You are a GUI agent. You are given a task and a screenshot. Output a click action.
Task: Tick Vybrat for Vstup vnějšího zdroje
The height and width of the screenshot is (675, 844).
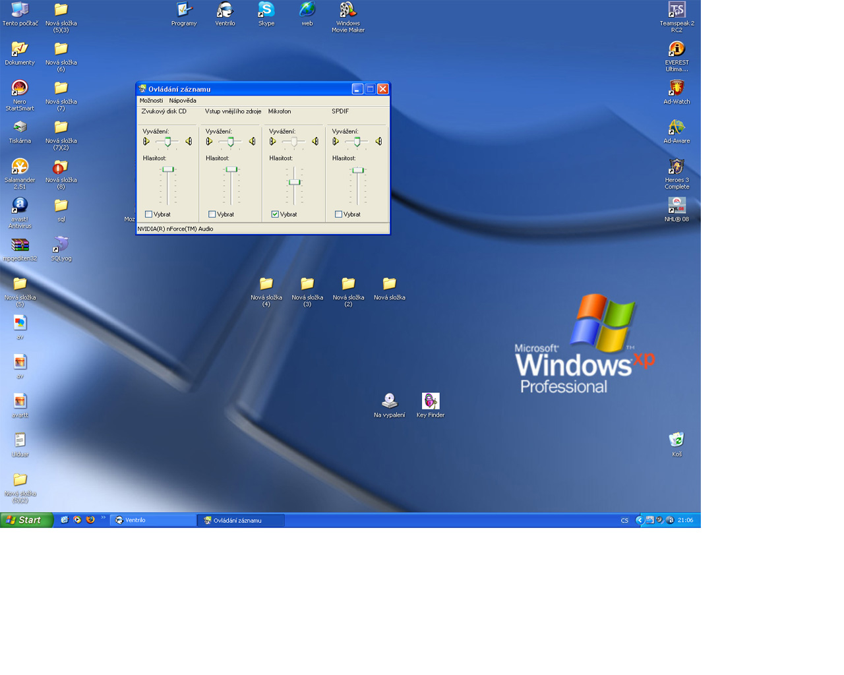point(212,214)
